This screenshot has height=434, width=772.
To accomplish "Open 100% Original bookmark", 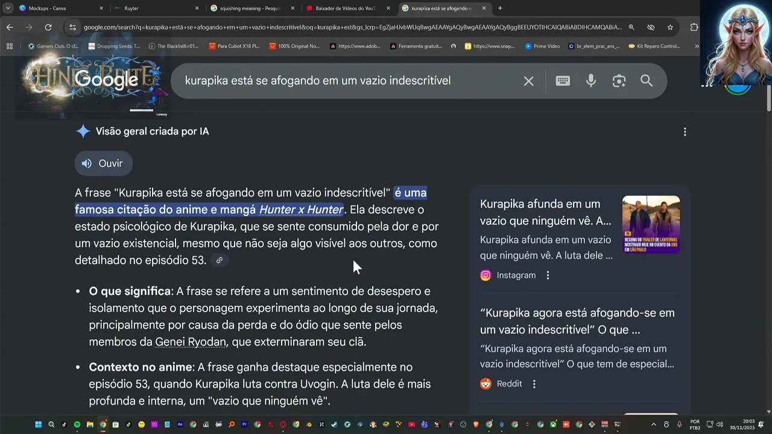I will 294,46.
